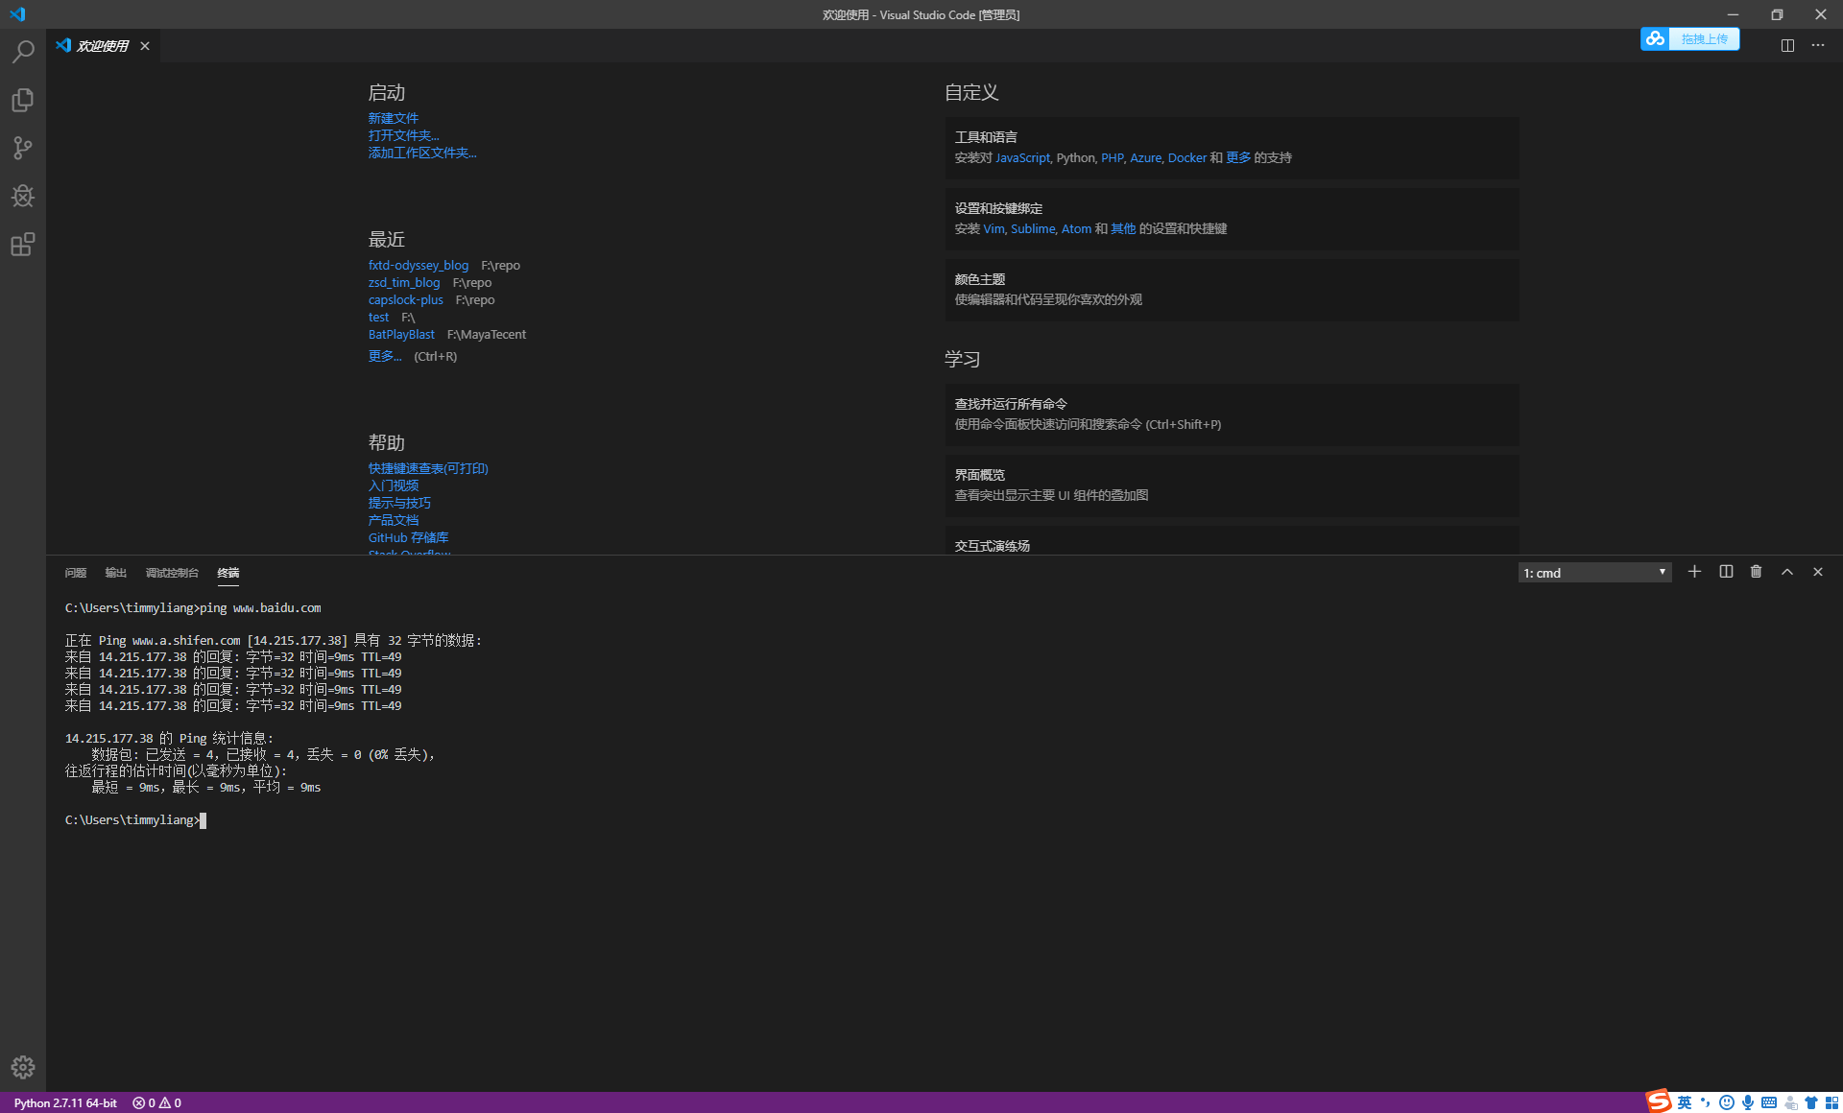Open recent folder test
The width and height of the screenshot is (1843, 1113).
379,317
